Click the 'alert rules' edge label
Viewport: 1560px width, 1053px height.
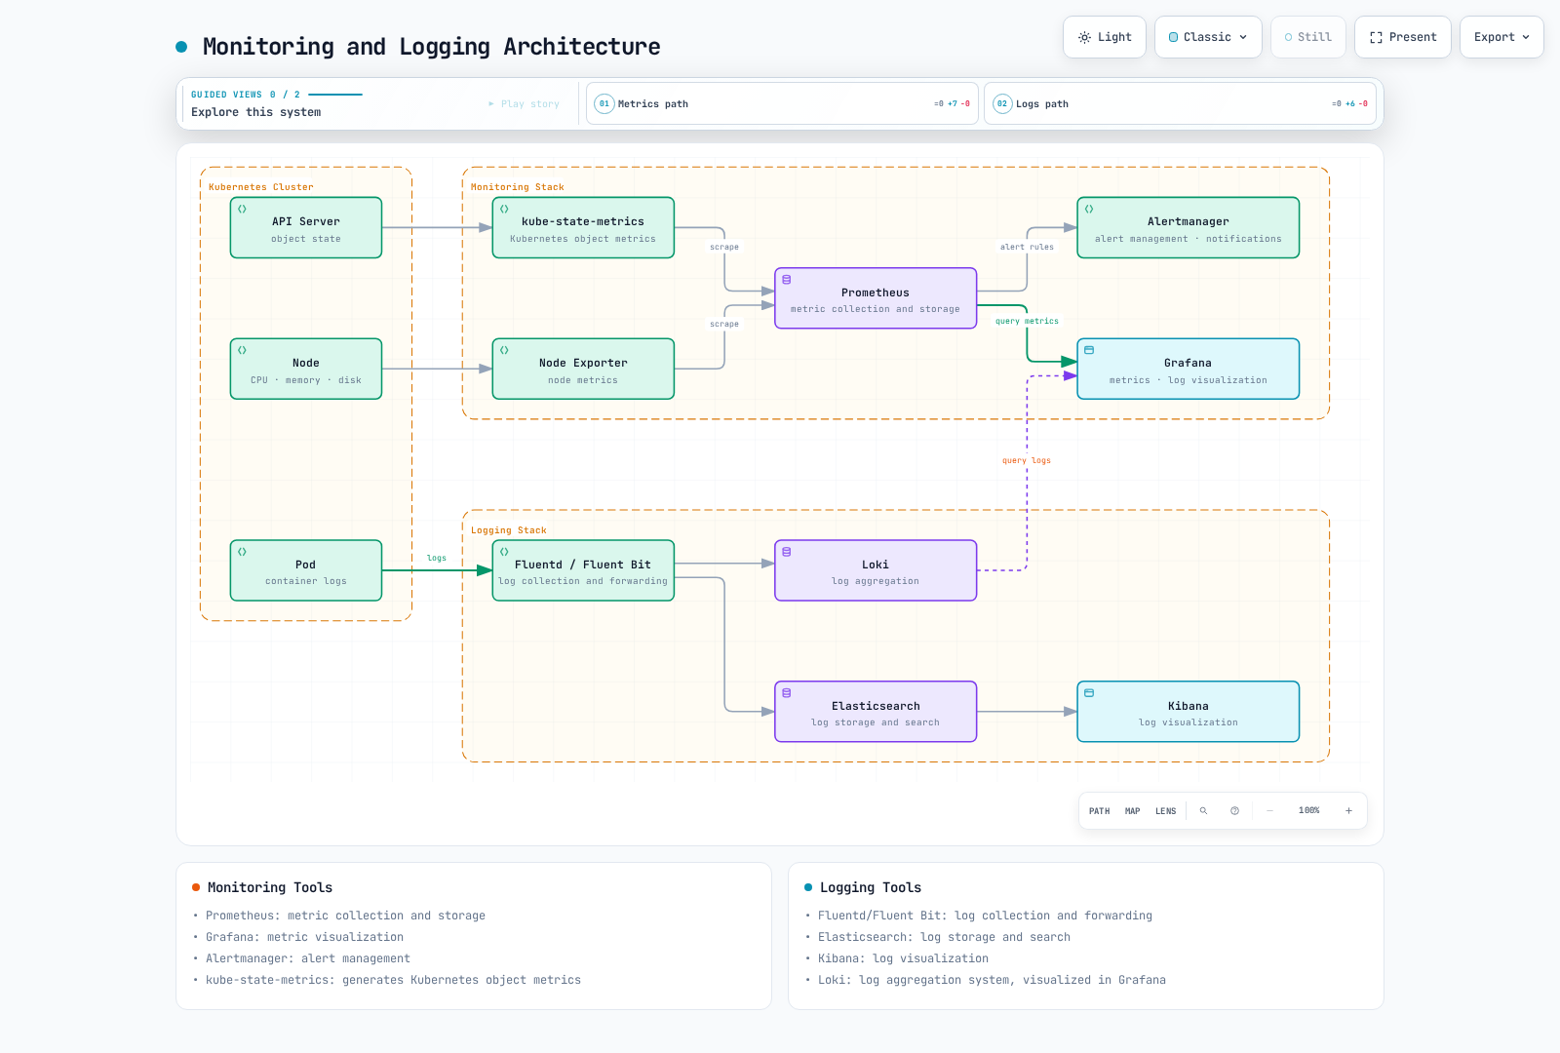pyautogui.click(x=1027, y=248)
